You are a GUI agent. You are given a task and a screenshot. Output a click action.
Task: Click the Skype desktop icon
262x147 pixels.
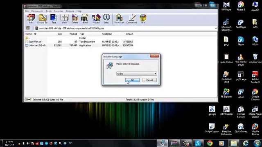(x=241, y=41)
